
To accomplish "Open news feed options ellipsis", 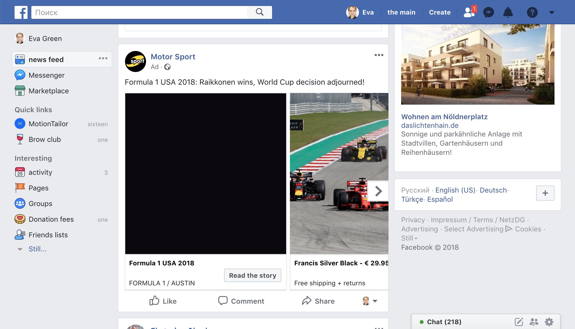I will 103,58.
